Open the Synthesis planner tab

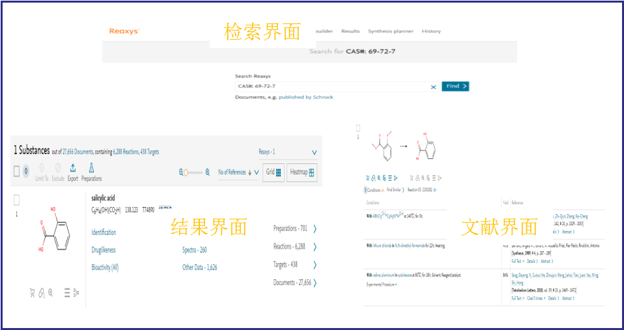coord(390,31)
